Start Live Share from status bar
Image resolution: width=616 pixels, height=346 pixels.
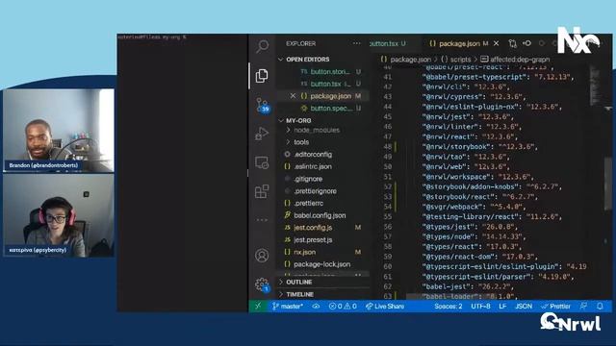(385, 306)
